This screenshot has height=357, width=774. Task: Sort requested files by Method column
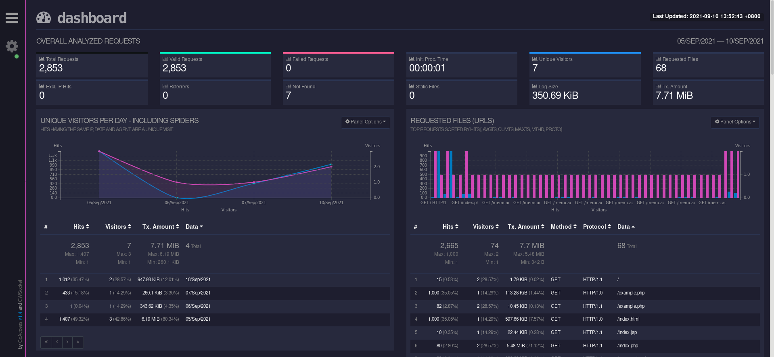564,227
